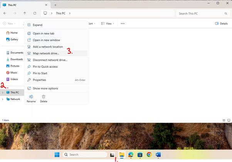Open the Sort dropdown

[92, 24]
